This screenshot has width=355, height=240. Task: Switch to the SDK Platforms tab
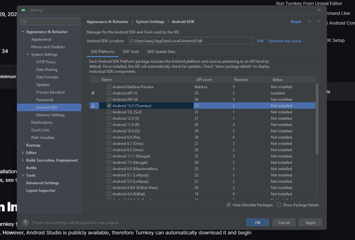pyautogui.click(x=102, y=52)
